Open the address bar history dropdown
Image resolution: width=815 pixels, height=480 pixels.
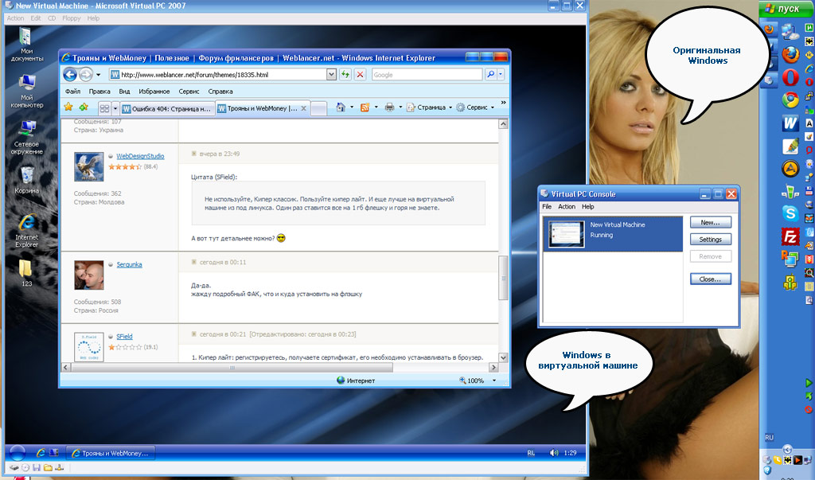tap(331, 74)
